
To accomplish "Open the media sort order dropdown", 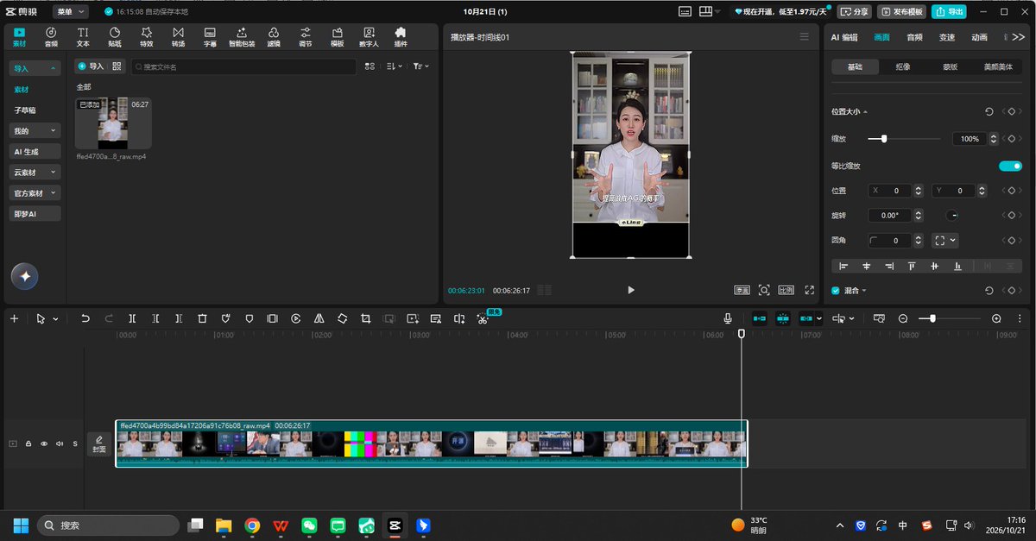I will point(394,66).
